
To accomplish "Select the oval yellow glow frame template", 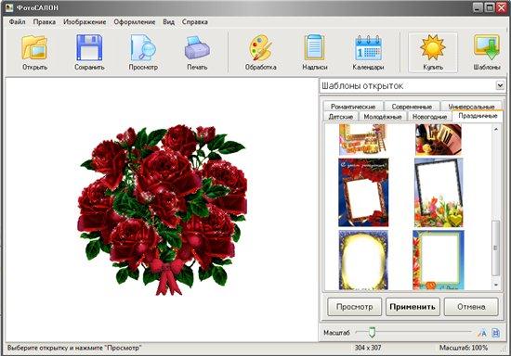I will pyautogui.click(x=363, y=261).
